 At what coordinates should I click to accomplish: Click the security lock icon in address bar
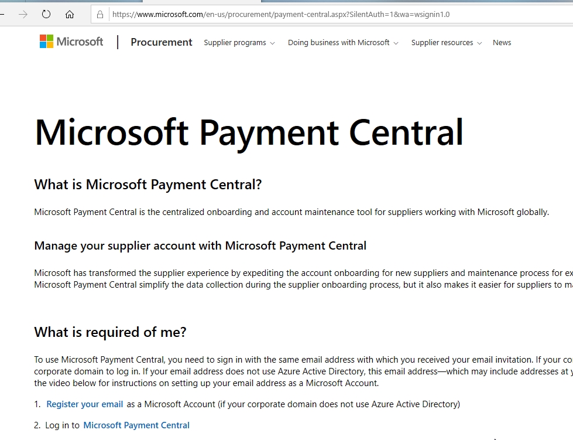coord(101,14)
